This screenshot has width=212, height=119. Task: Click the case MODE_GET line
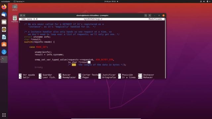39,47
